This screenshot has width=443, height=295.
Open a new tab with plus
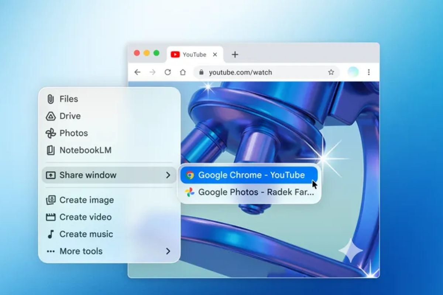235,55
